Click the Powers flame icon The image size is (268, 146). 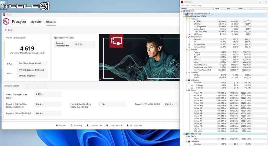pos(189,50)
